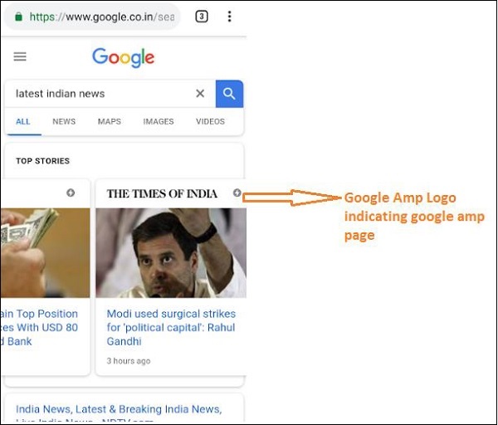
Task: Click the Chrome address bar URL
Action: (x=100, y=17)
